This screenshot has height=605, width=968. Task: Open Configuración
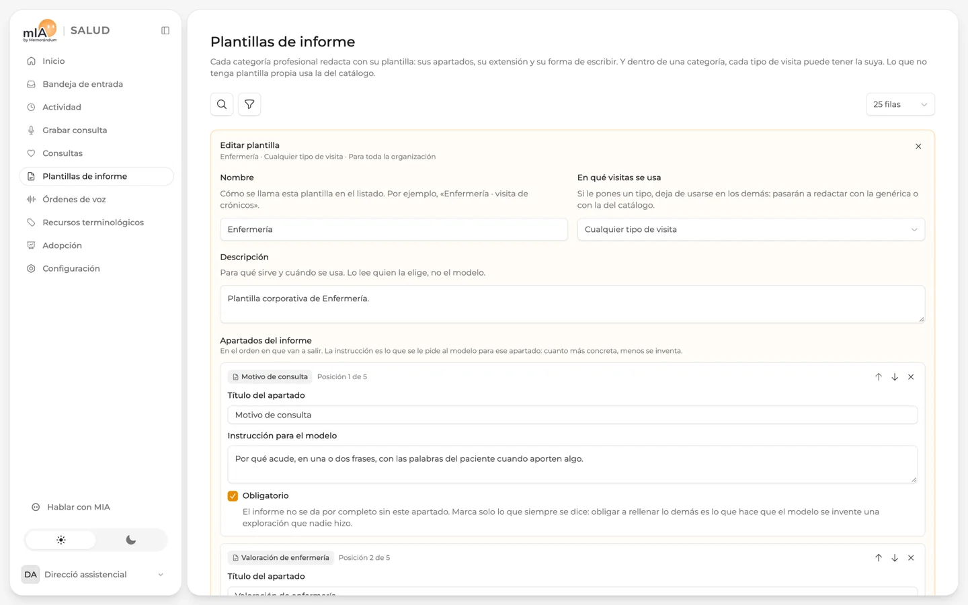[96, 269]
